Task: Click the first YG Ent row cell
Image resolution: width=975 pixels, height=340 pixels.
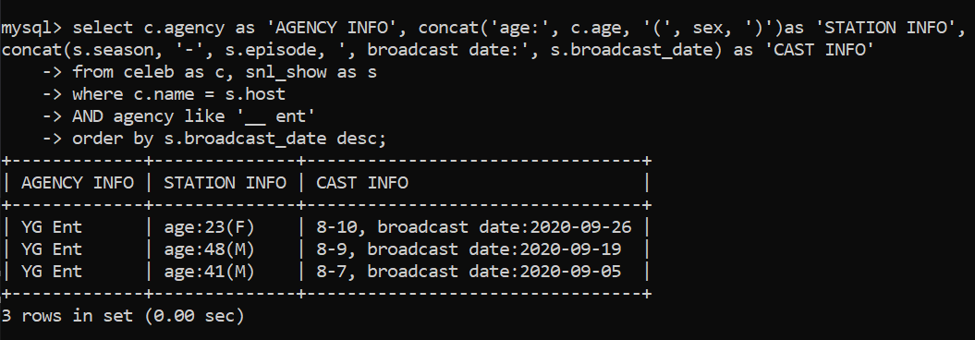Action: [52, 227]
